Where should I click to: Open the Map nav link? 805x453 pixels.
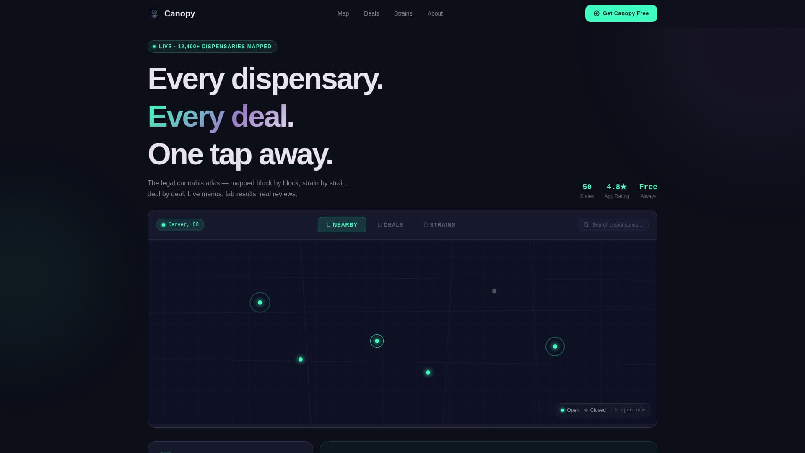click(x=343, y=13)
